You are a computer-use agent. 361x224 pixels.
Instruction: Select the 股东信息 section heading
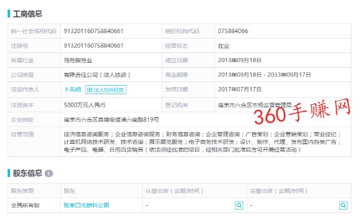pyautogui.click(x=27, y=173)
